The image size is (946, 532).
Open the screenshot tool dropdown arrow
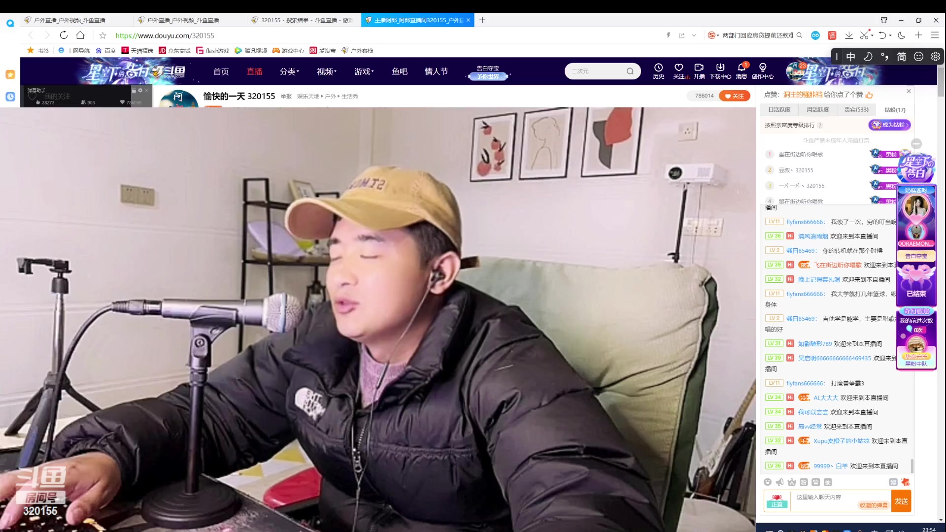[872, 35]
